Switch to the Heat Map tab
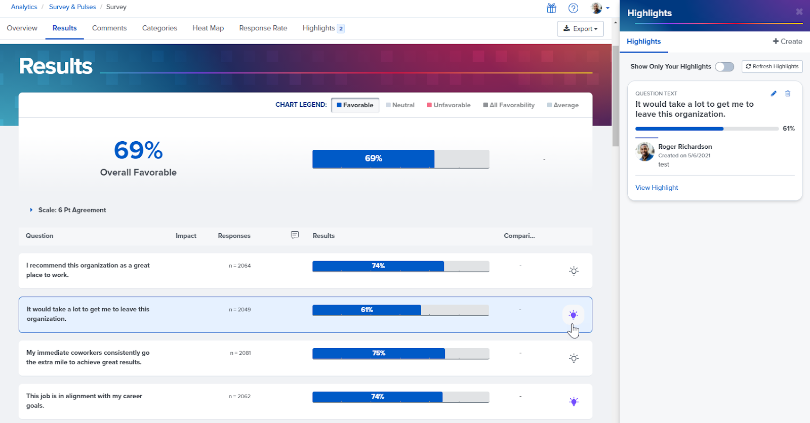Screen dimensions: 810x423 [x=208, y=28]
